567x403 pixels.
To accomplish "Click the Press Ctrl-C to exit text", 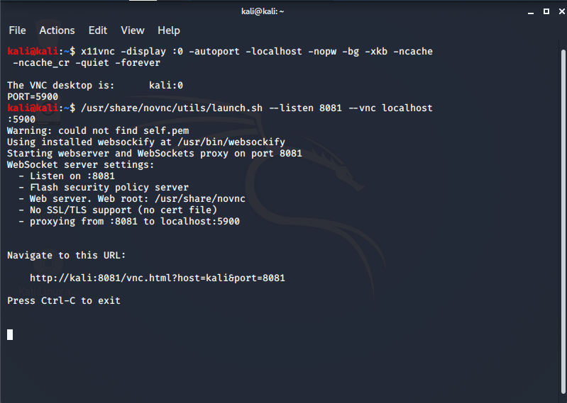I will 64,301.
